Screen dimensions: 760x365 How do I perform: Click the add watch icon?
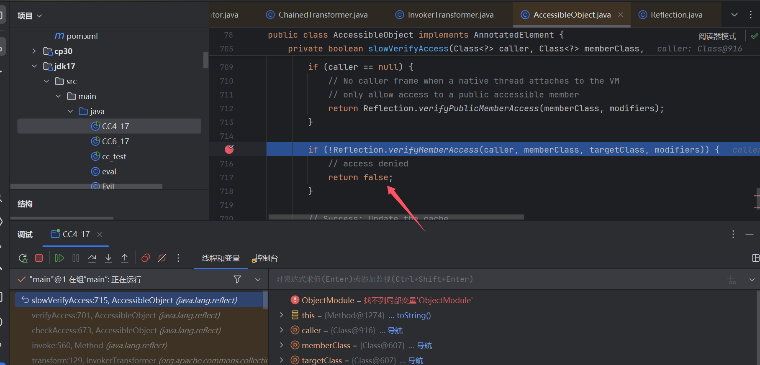[732, 279]
